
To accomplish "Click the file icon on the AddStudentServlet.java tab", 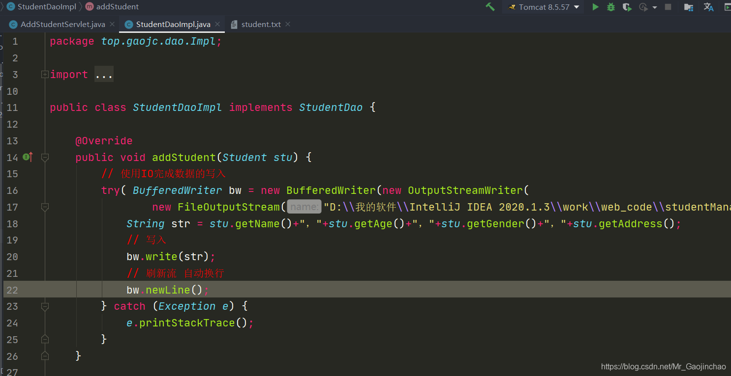I will tap(13, 25).
